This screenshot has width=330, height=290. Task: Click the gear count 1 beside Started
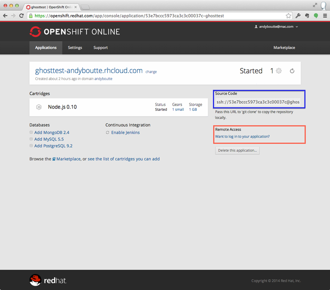(272, 71)
